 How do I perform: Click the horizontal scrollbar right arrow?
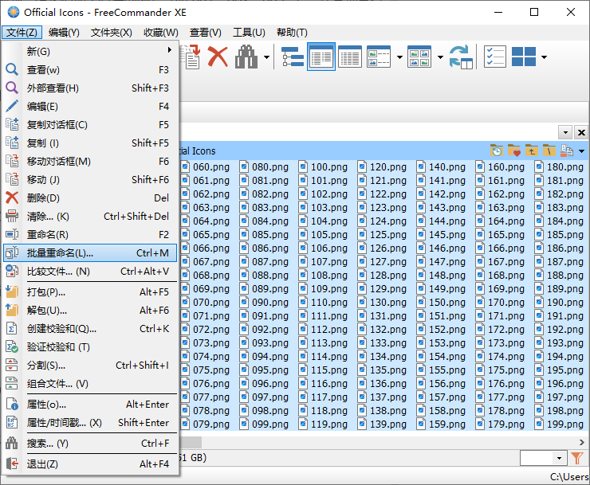[x=581, y=442]
